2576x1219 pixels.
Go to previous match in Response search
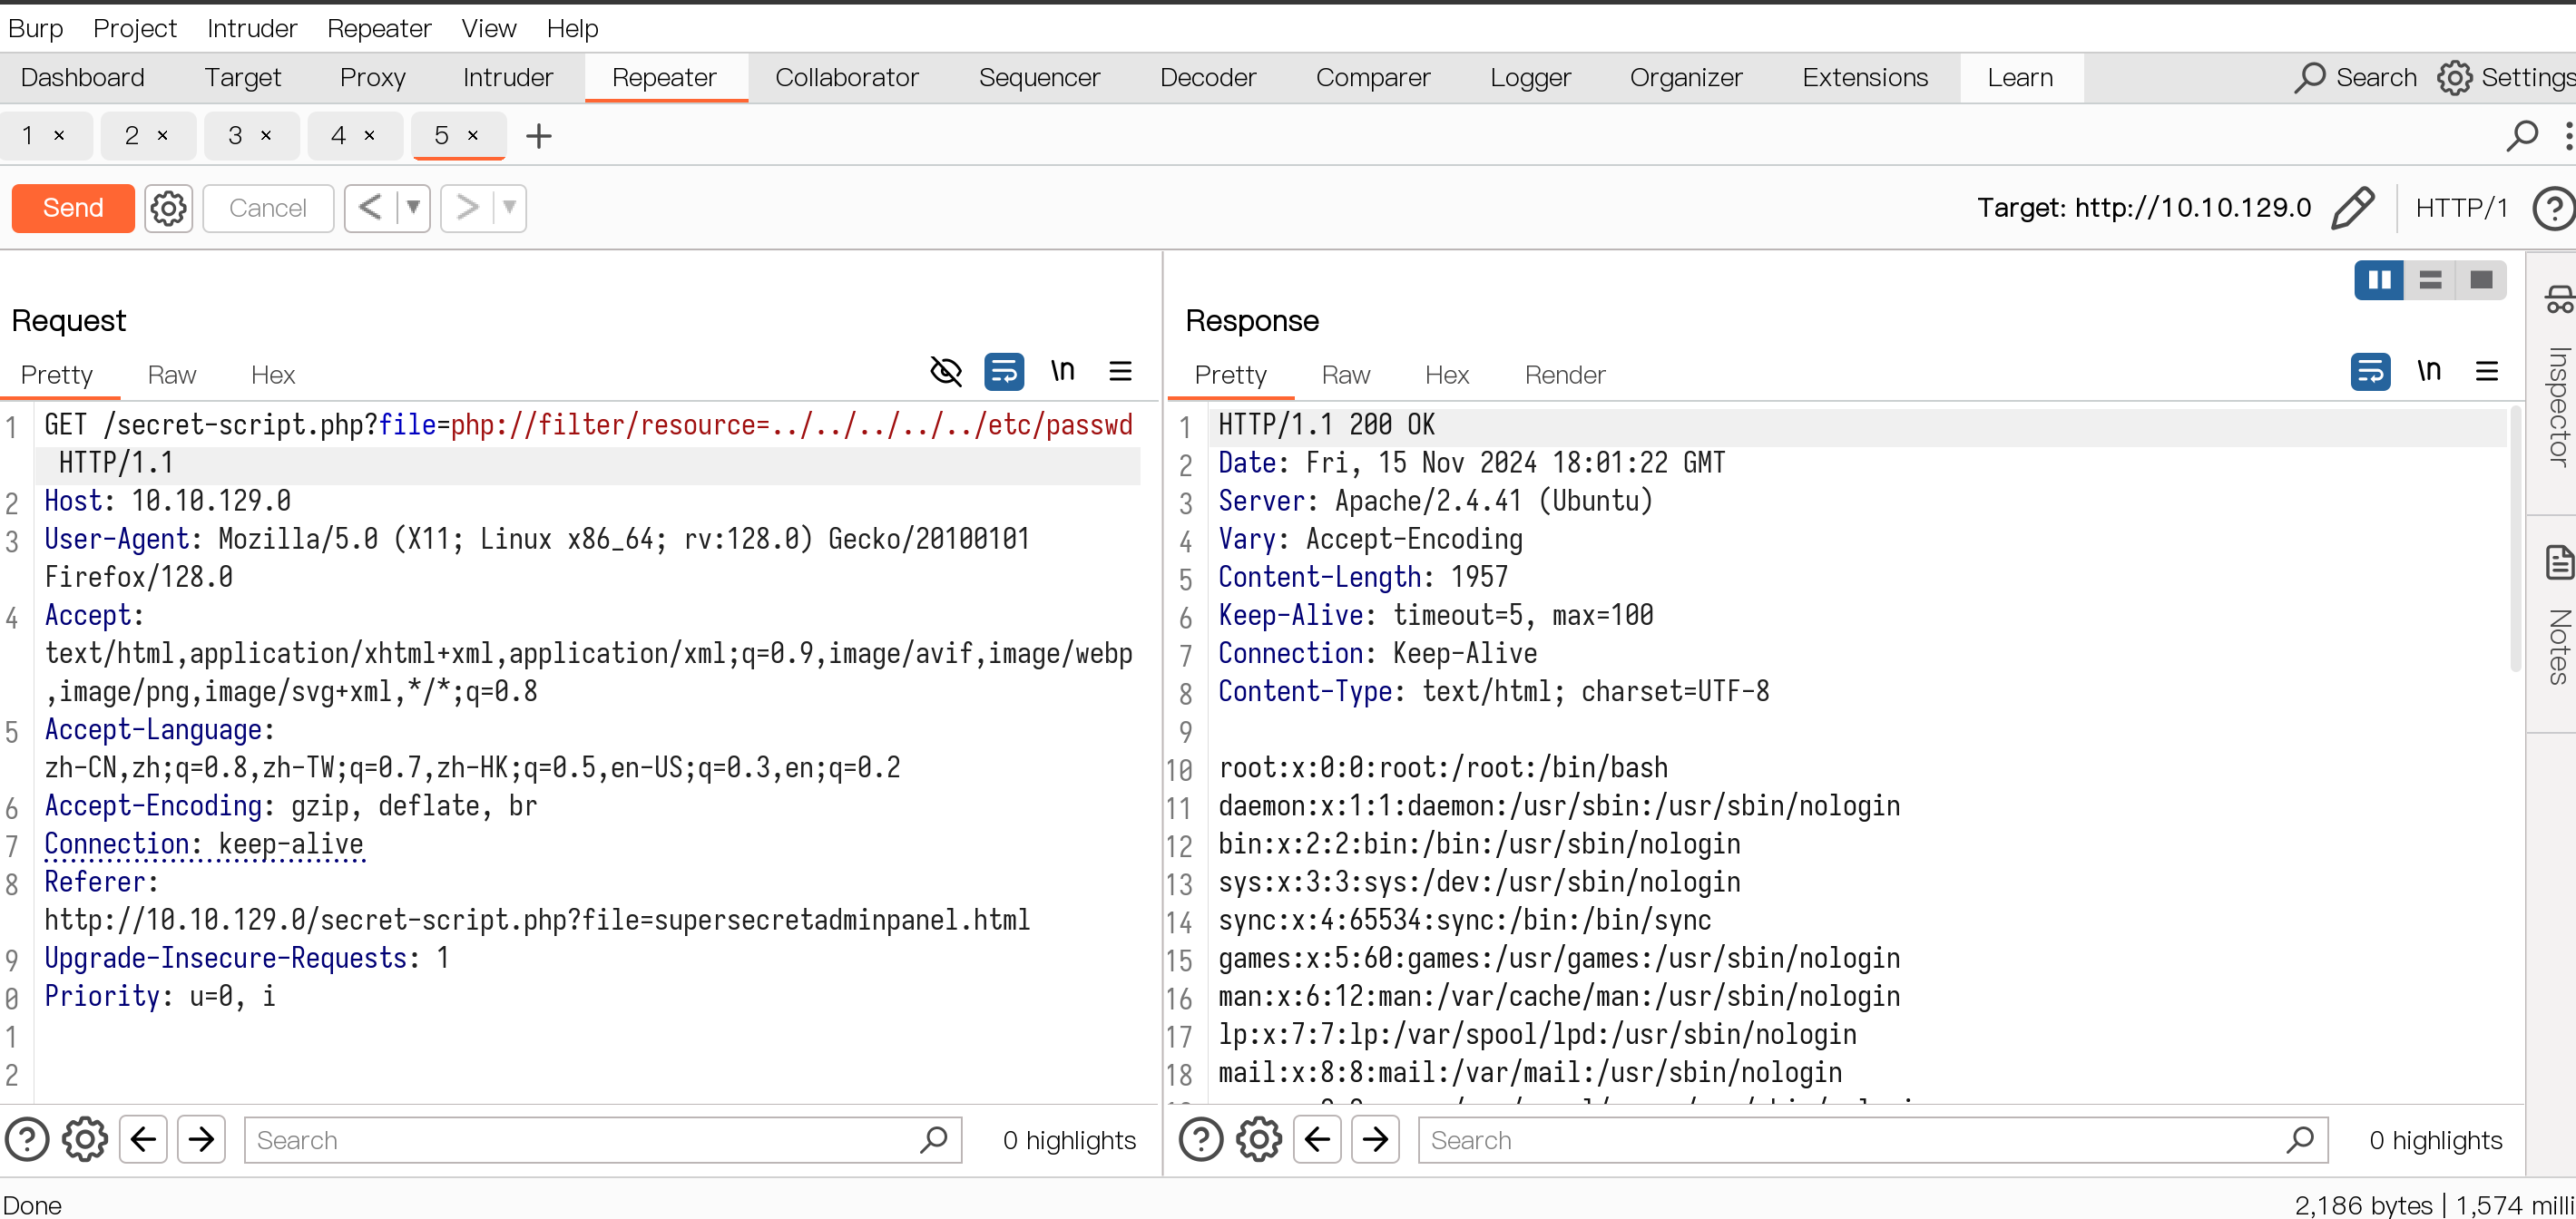1317,1139
